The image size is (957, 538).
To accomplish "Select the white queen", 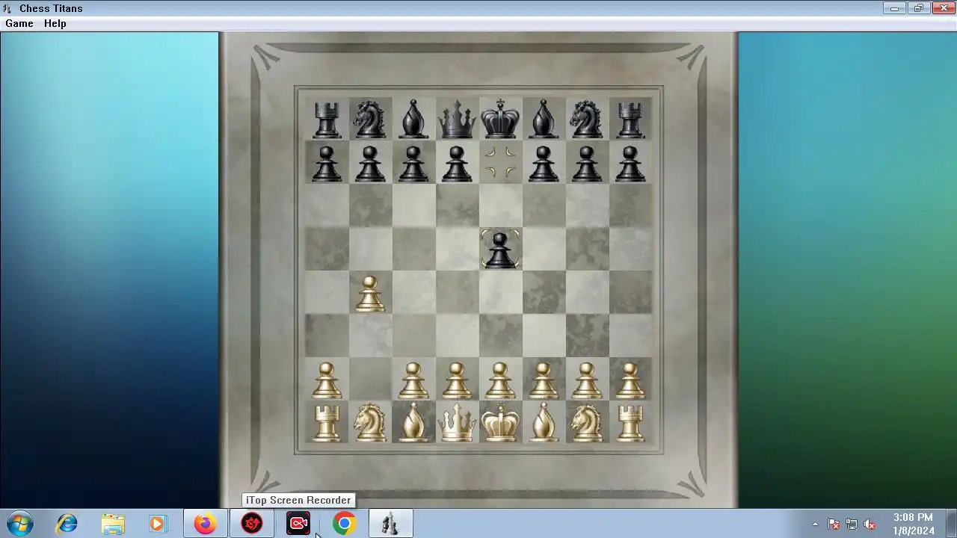I will (x=457, y=423).
